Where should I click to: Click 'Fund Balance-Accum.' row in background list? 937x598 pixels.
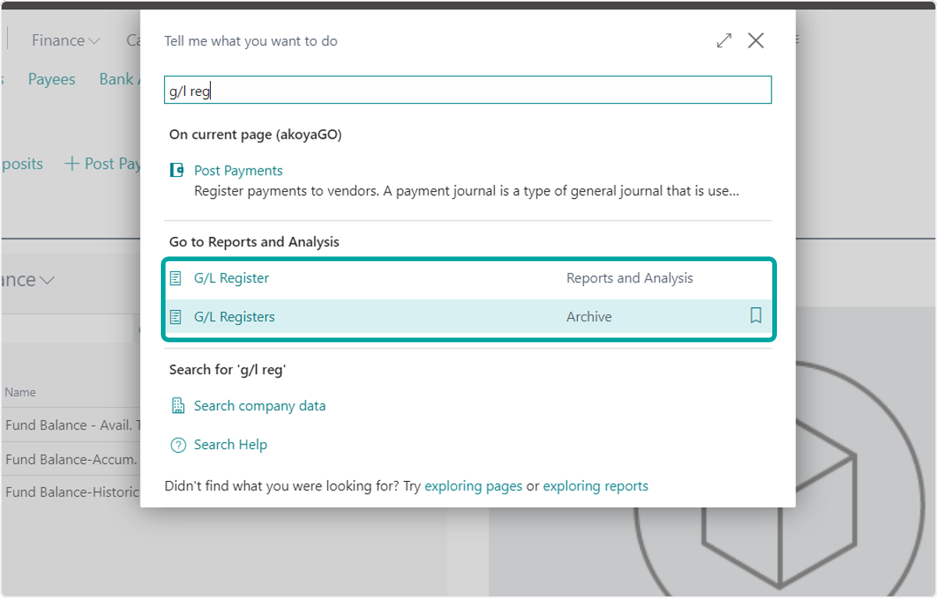(71, 459)
